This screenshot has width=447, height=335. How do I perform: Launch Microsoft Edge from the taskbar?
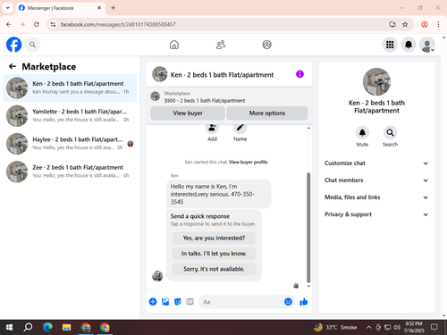(47, 327)
